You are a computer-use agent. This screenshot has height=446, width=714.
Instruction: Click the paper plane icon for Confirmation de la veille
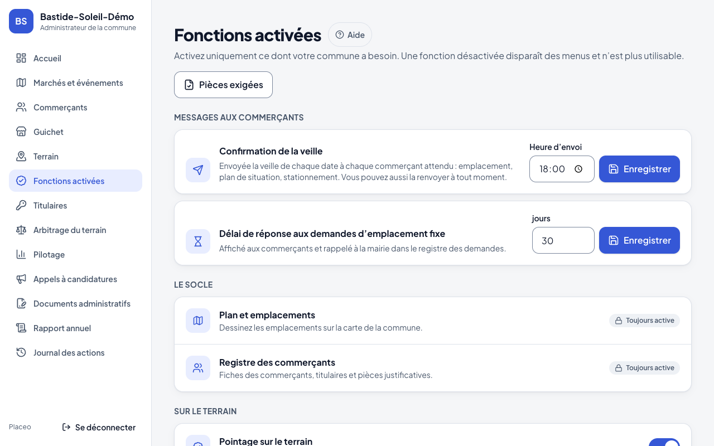click(198, 170)
